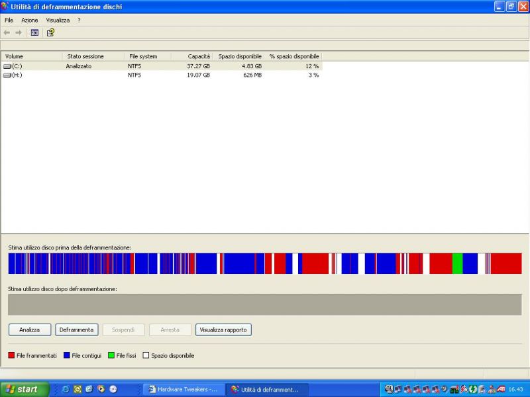Click 'Stima utilizzo disco prima della deframmentazione' label
The width and height of the screenshot is (530, 397).
pyautogui.click(x=70, y=247)
